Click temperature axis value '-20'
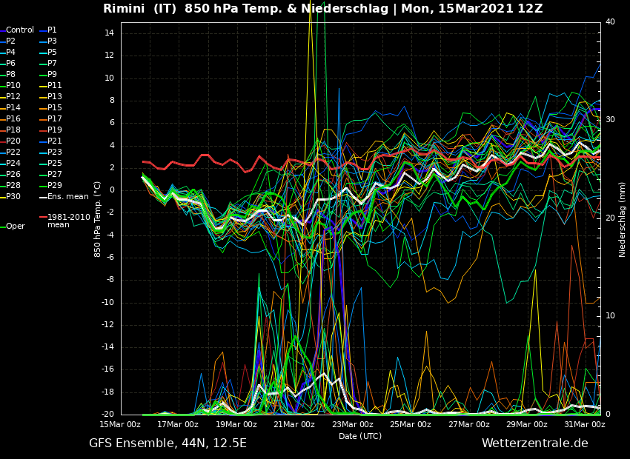This screenshot has width=630, height=459. click(107, 414)
